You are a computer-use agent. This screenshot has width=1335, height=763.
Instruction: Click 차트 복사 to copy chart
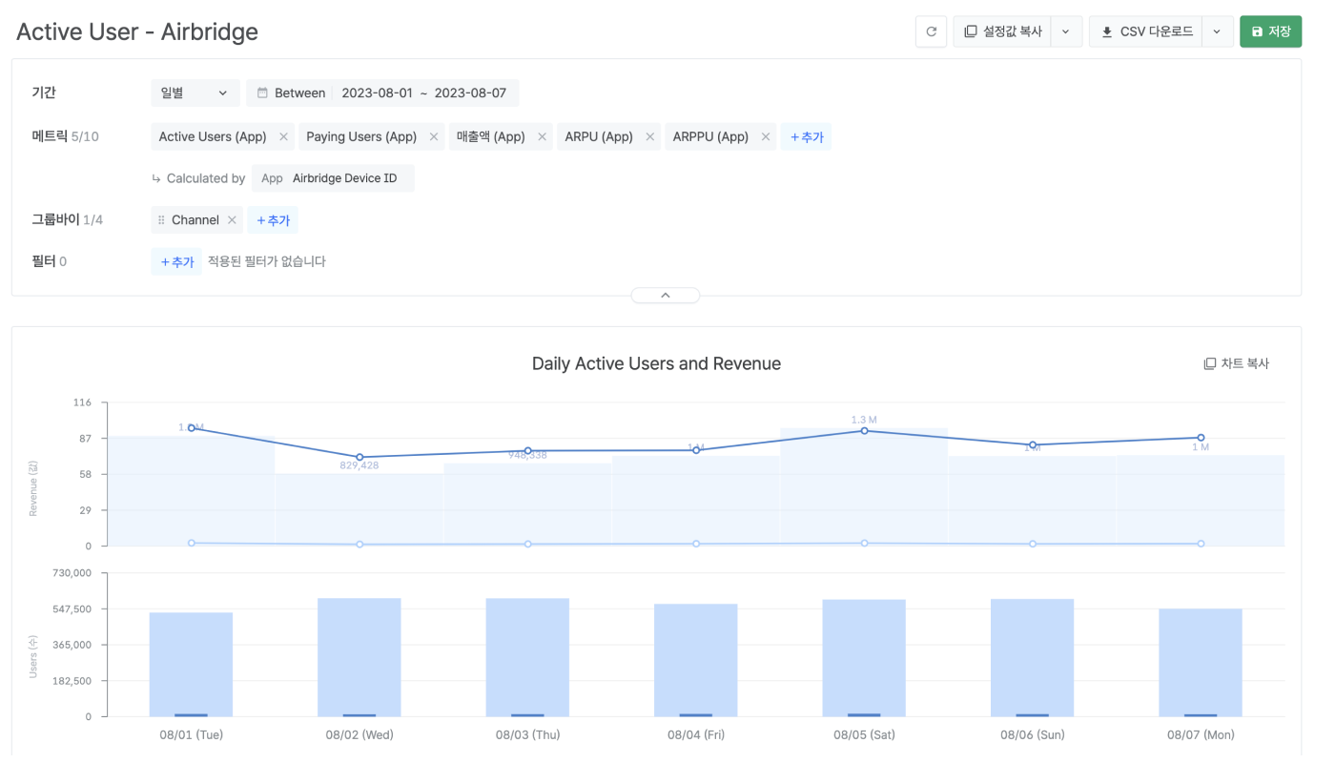pos(1237,363)
